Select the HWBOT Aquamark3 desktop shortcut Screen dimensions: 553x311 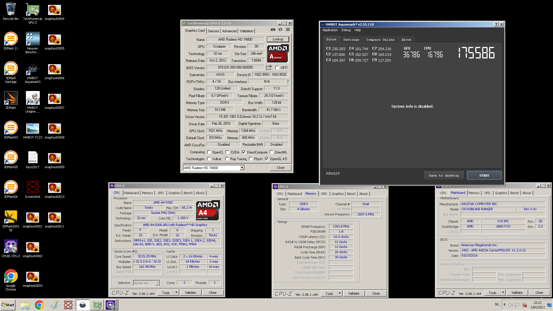pyautogui.click(x=33, y=73)
